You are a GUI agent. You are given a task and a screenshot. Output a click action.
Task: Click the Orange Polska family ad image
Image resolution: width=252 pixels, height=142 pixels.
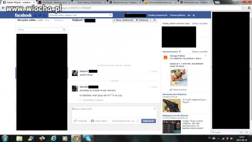179,77
